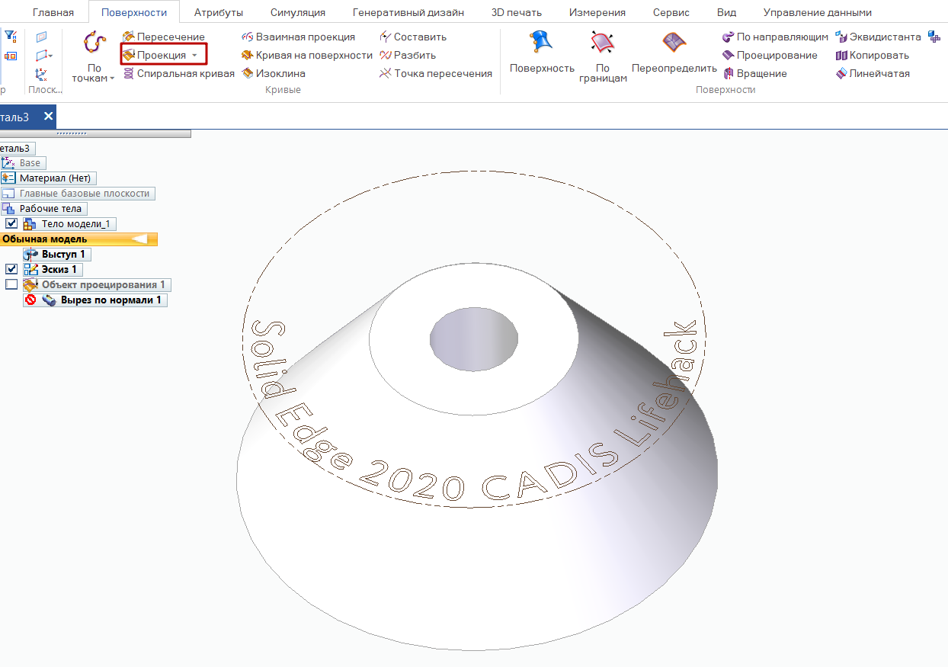Select the По границам surface tool
The image size is (948, 667).
pos(603,56)
